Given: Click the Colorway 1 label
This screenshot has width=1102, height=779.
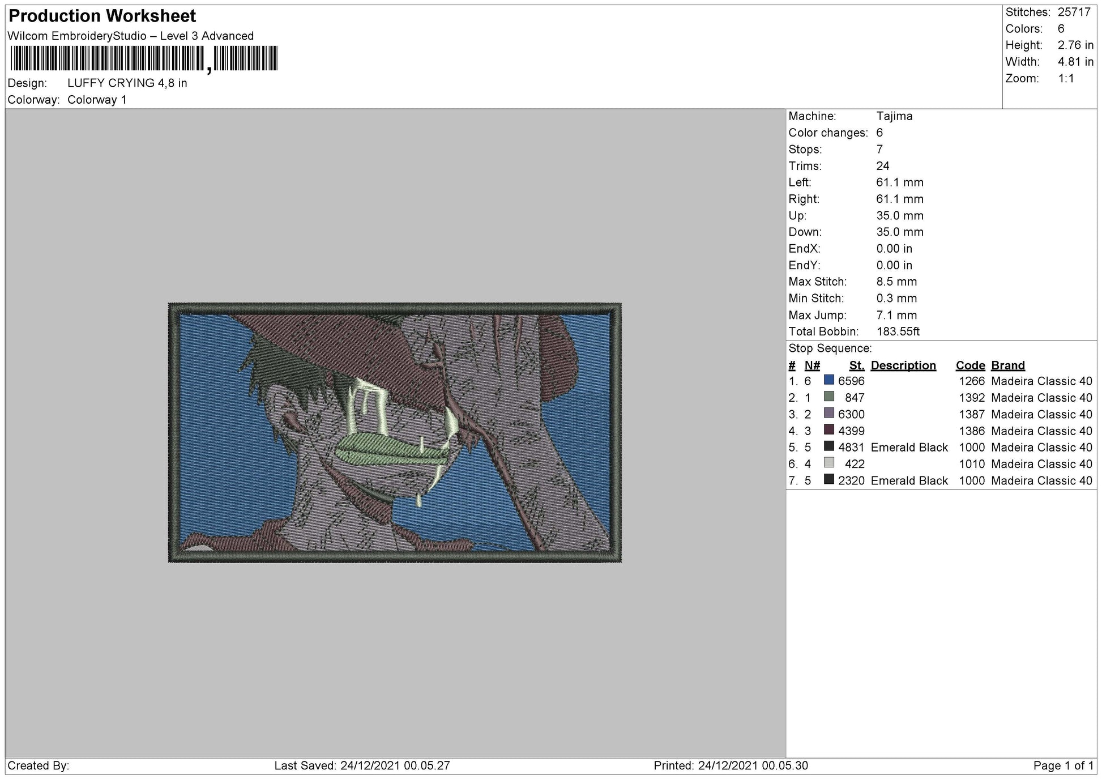Looking at the screenshot, I should coord(97,100).
